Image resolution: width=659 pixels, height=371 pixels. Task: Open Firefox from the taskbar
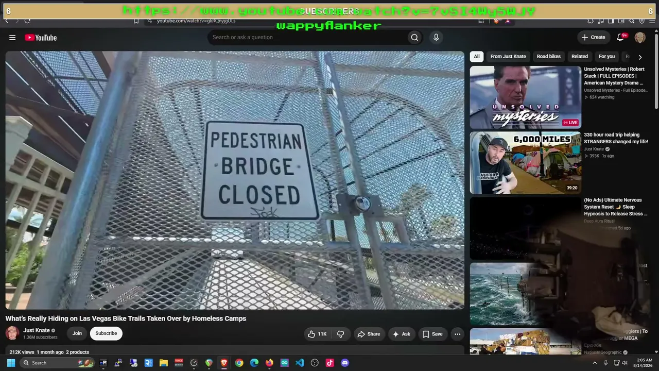(269, 363)
